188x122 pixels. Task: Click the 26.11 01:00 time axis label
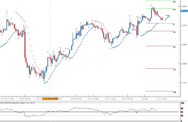click(127, 99)
